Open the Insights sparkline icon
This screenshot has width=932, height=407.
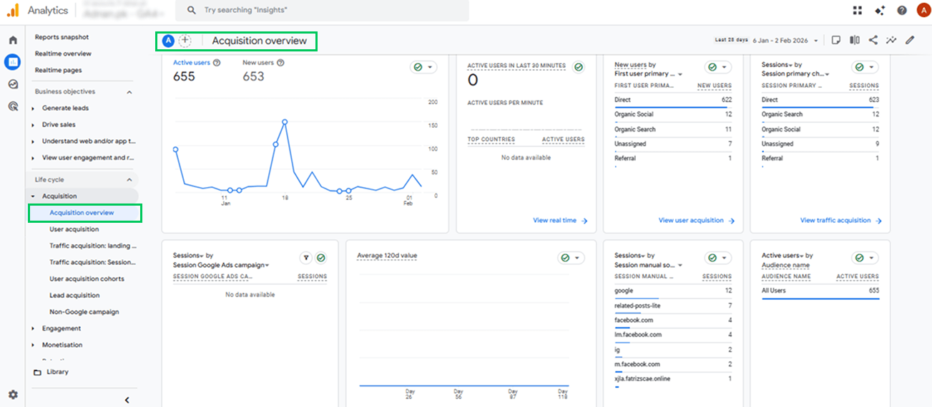pyautogui.click(x=891, y=40)
